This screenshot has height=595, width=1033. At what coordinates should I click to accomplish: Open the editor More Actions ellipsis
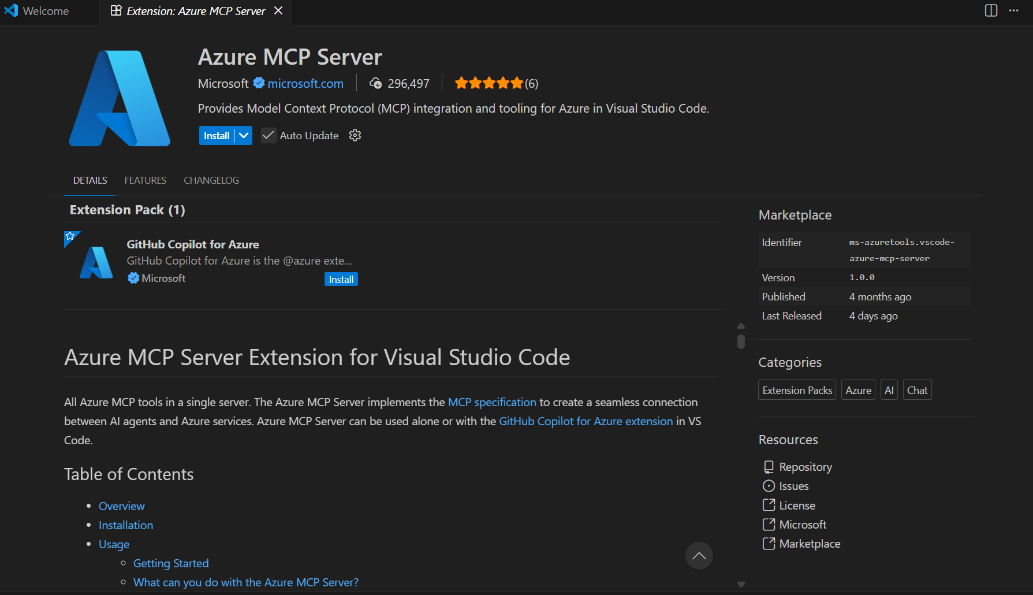pos(1014,11)
